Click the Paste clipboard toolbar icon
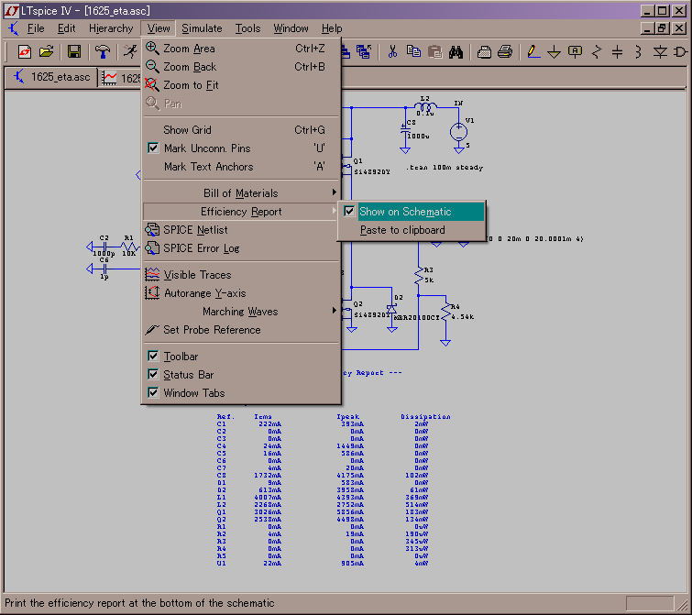This screenshot has width=692, height=615. tap(434, 51)
